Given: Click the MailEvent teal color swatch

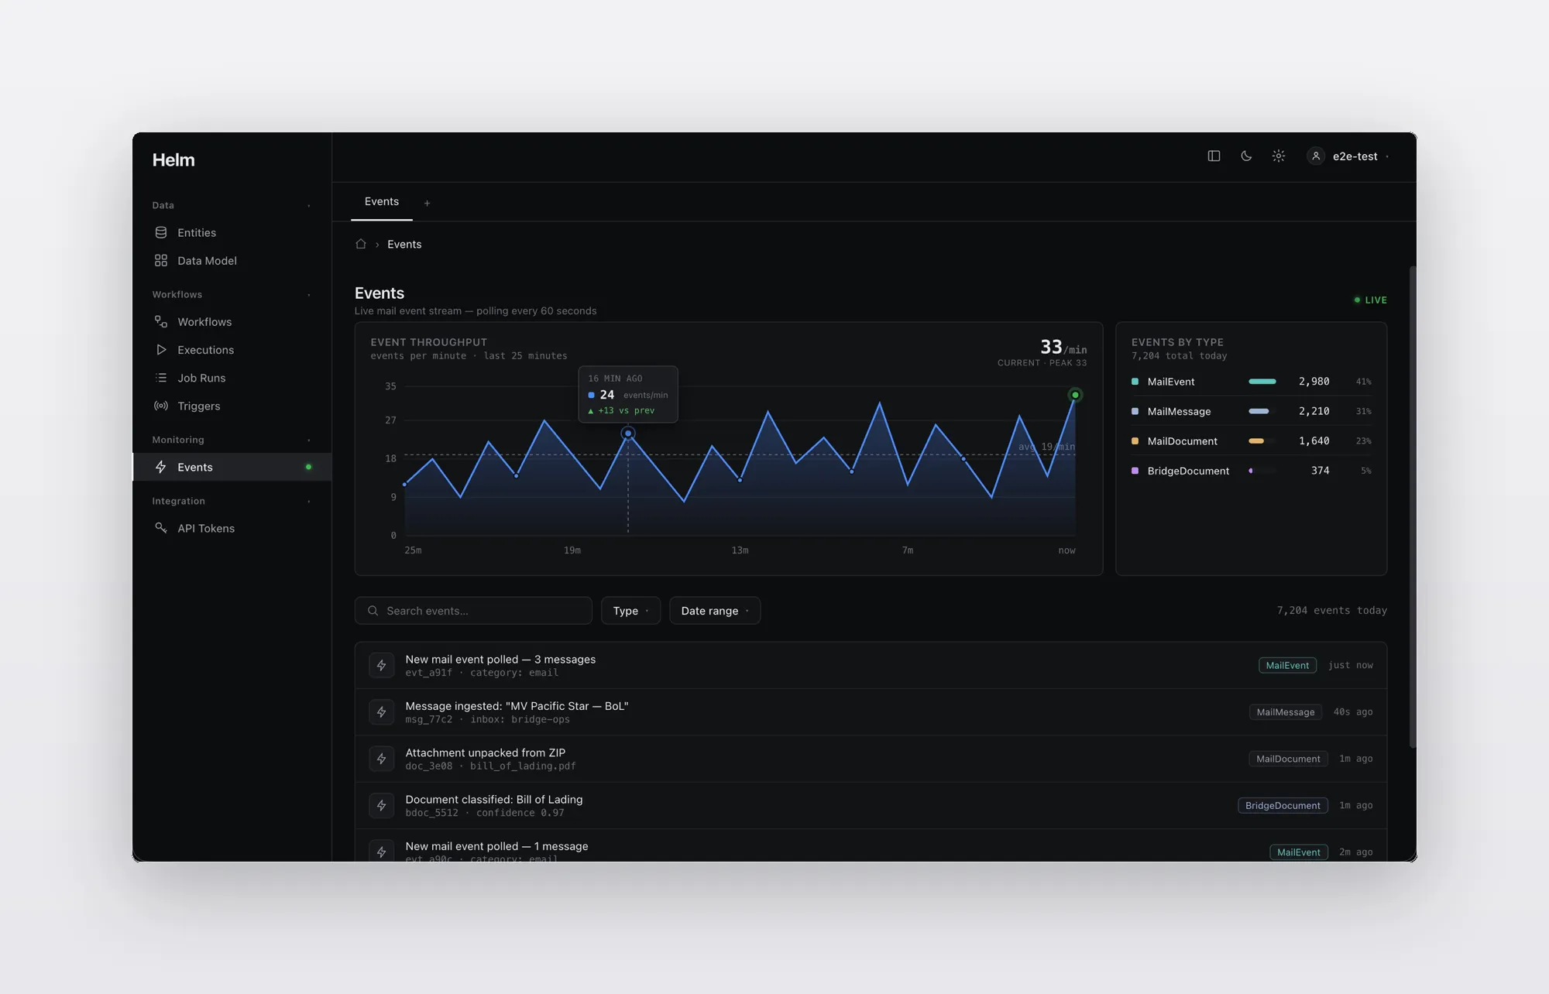Looking at the screenshot, I should (x=1135, y=382).
